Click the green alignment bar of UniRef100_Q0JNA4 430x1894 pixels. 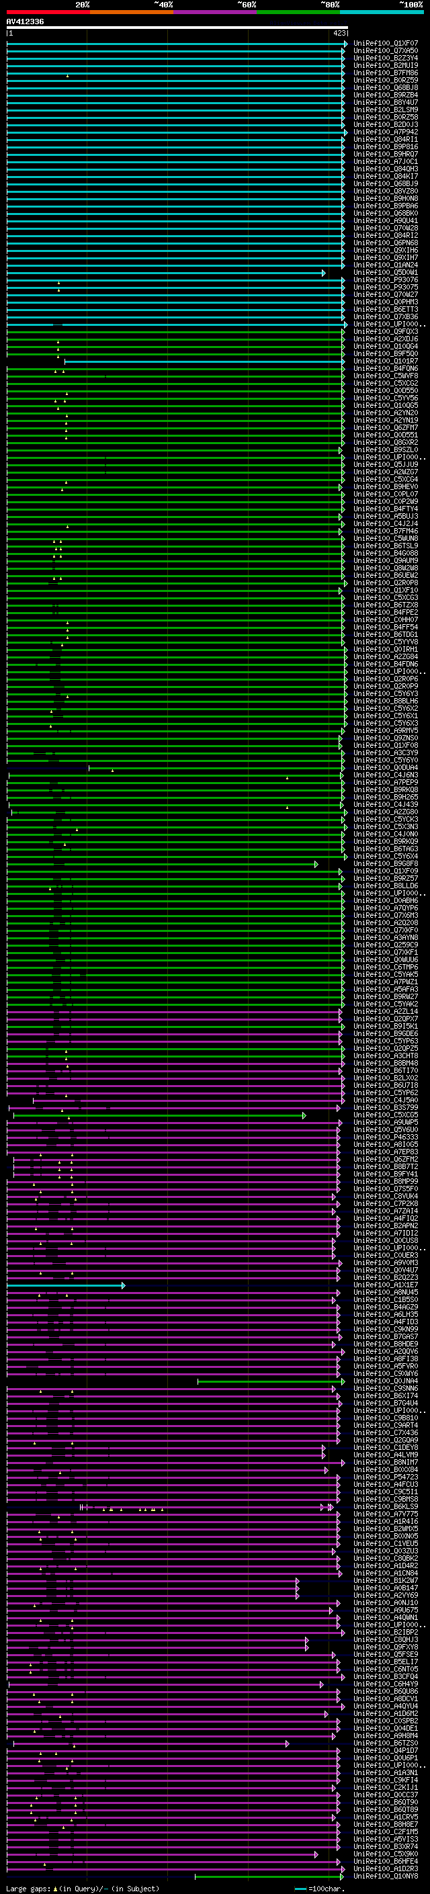271,1381
